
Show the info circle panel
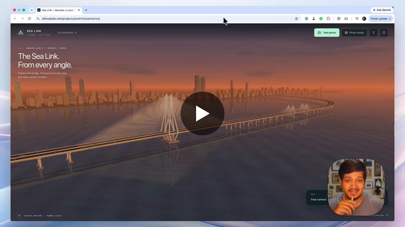point(384,33)
